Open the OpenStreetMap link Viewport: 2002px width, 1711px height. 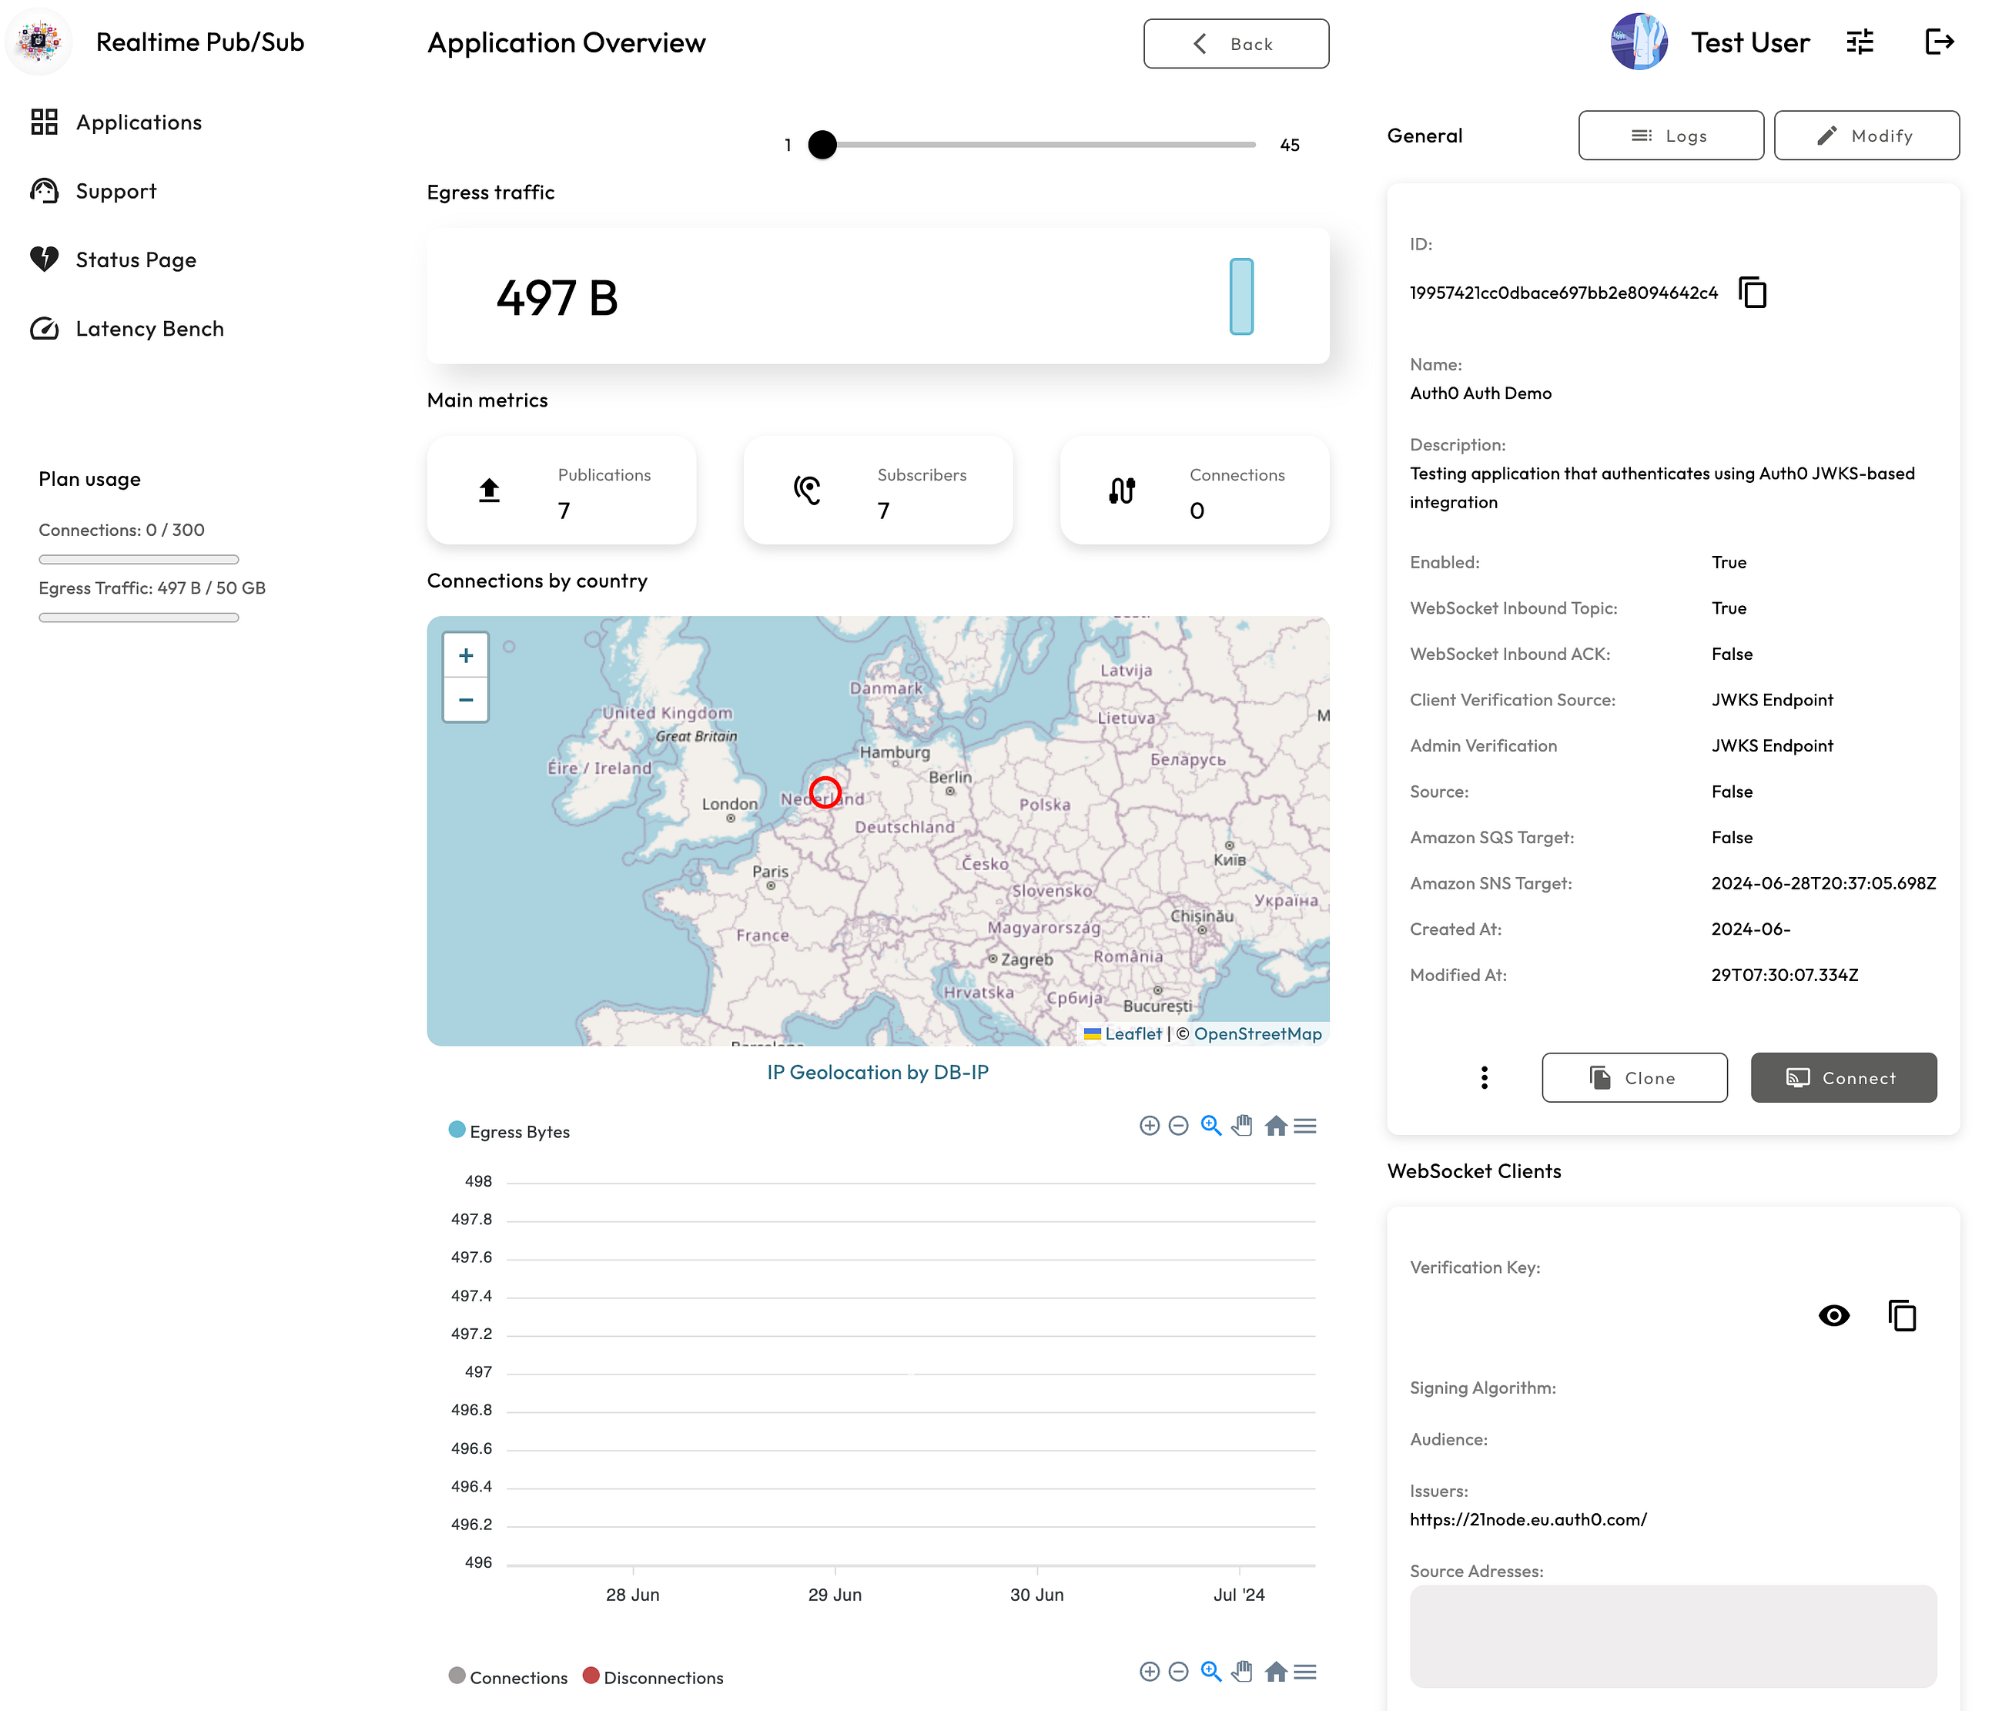point(1257,1033)
